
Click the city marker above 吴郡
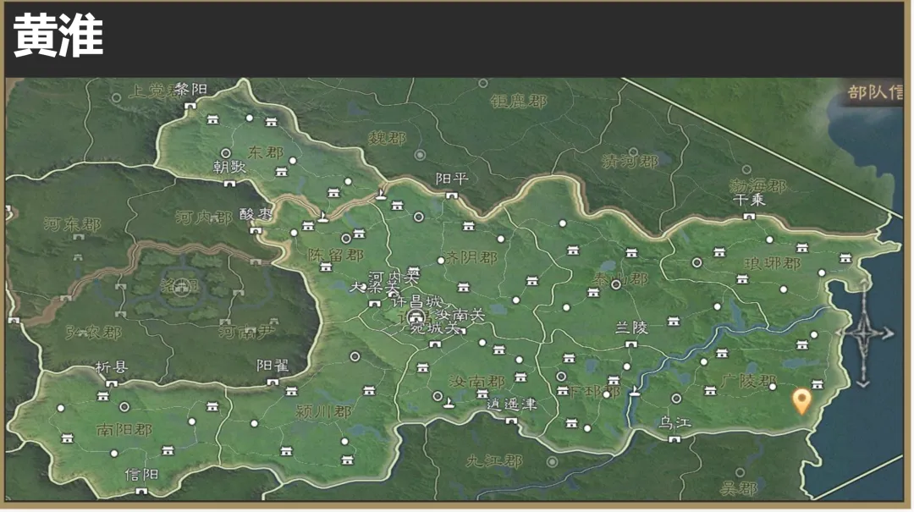740,472
